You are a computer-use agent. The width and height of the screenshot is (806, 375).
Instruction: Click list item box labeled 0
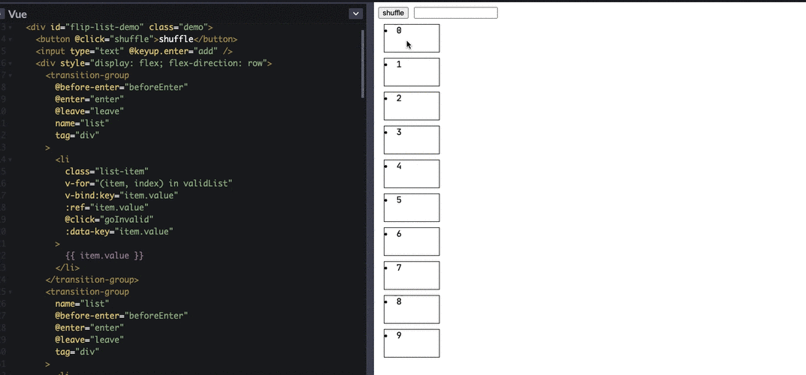tap(412, 38)
